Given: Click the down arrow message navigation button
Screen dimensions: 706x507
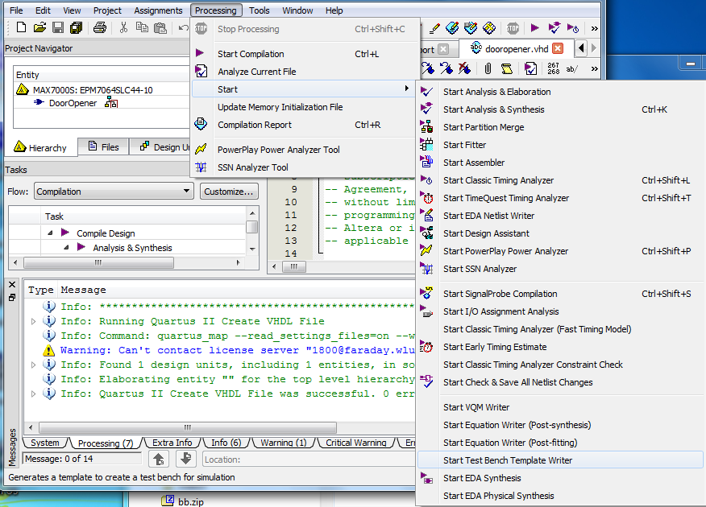Looking at the screenshot, I should pyautogui.click(x=185, y=459).
